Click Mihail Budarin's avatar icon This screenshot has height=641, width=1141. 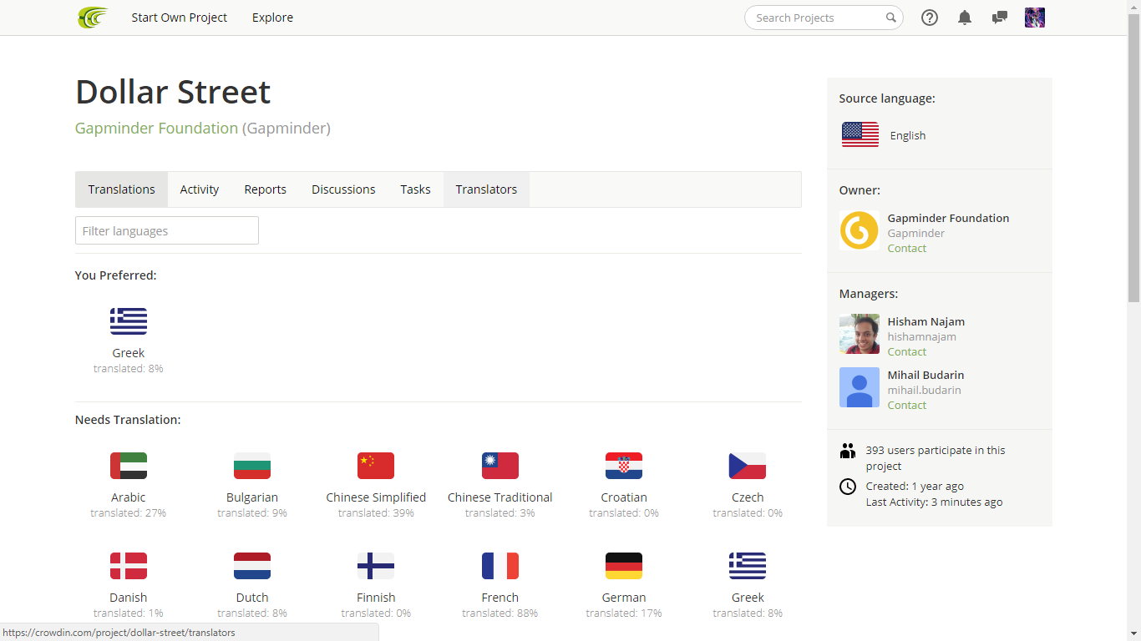point(860,387)
